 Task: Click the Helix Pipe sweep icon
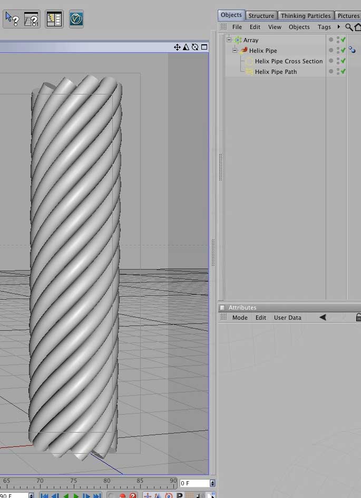[x=243, y=50]
